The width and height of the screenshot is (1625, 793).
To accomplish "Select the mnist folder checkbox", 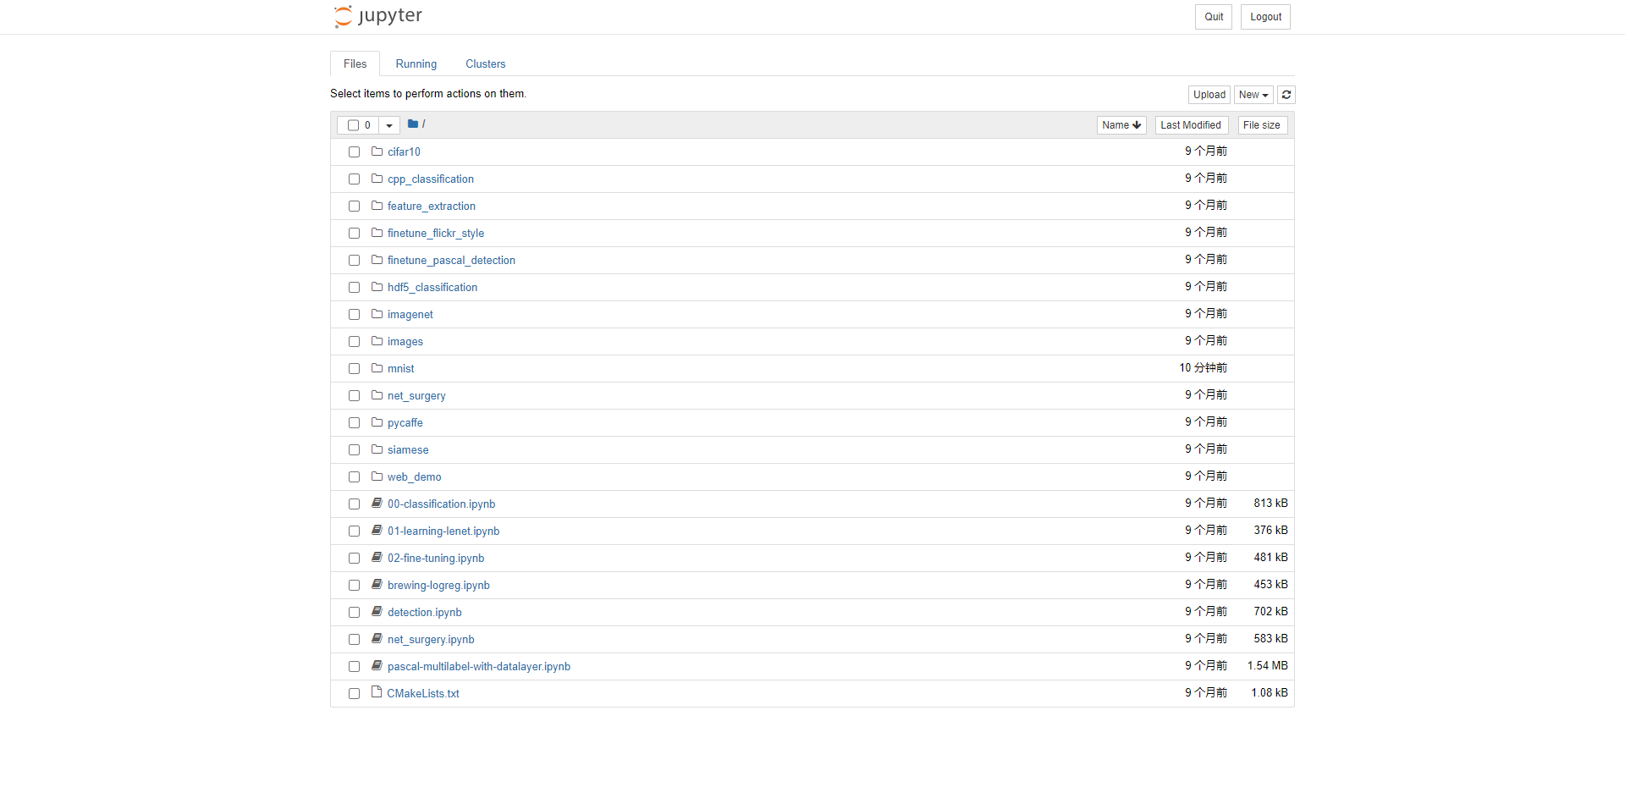I will (x=354, y=369).
